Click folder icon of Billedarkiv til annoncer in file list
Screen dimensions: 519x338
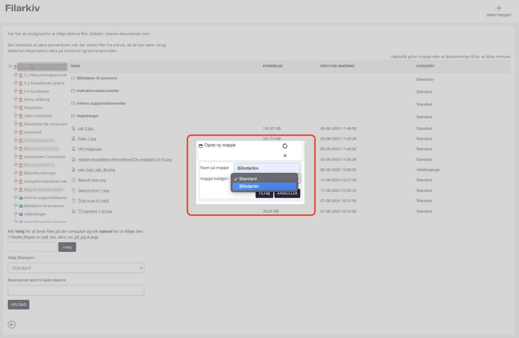[x=73, y=78]
